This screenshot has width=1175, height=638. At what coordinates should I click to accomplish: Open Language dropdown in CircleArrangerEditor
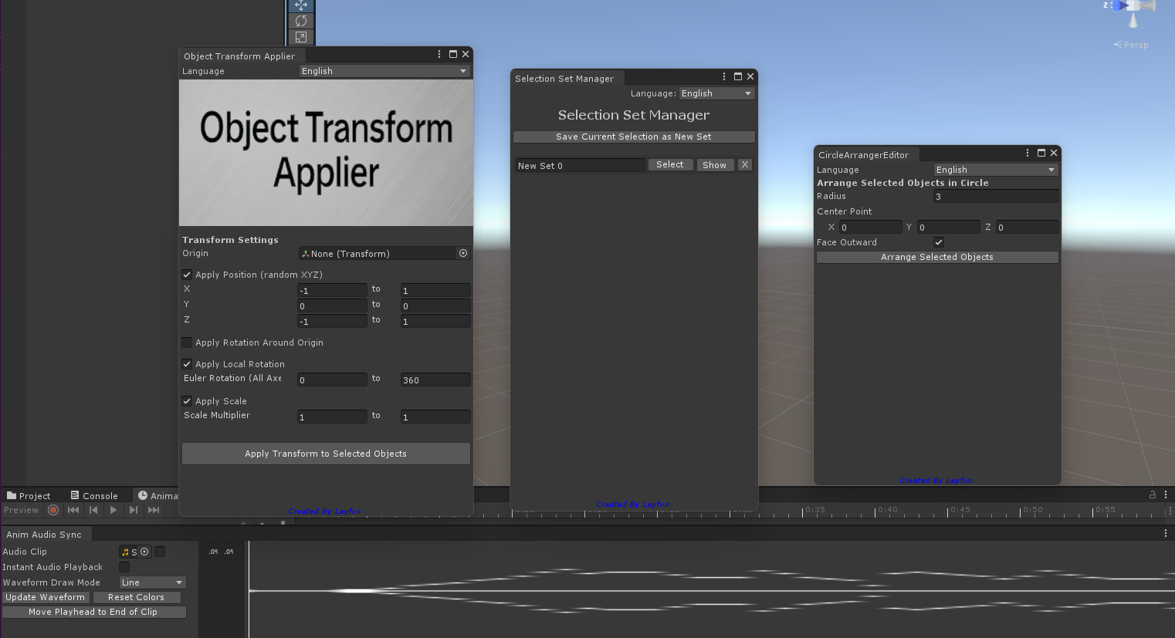tap(996, 170)
